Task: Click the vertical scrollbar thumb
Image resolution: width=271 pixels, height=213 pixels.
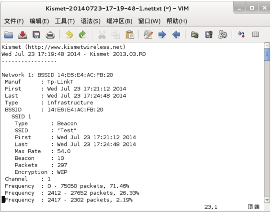Action: pos(267,55)
